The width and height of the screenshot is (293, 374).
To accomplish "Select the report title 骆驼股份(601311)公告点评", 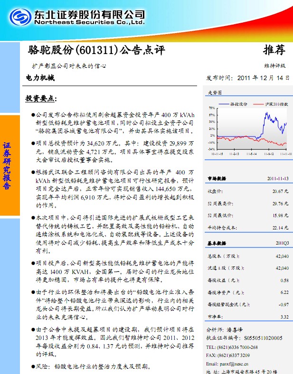I will (x=96, y=50).
